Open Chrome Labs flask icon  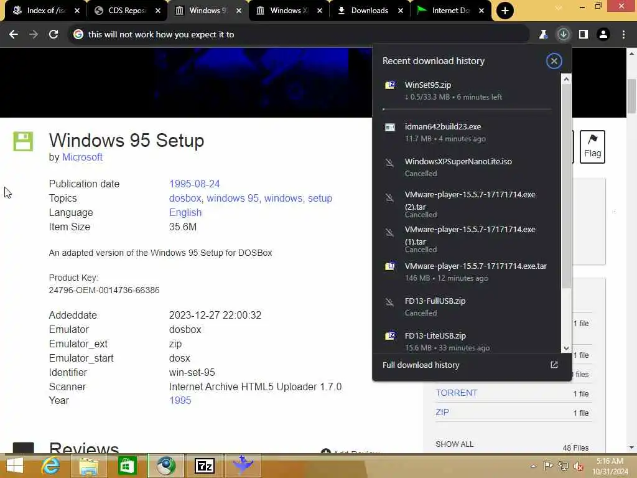tap(543, 35)
